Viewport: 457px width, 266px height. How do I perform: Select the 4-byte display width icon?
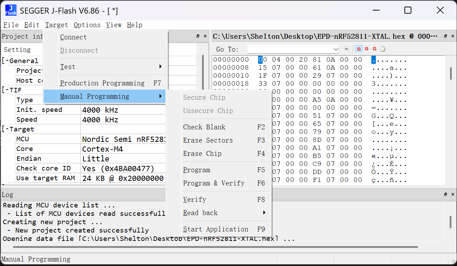pyautogui.click(x=375, y=49)
